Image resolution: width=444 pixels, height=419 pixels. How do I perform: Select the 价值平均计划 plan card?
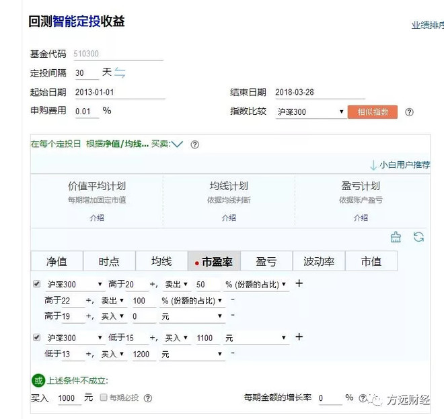tap(97, 201)
